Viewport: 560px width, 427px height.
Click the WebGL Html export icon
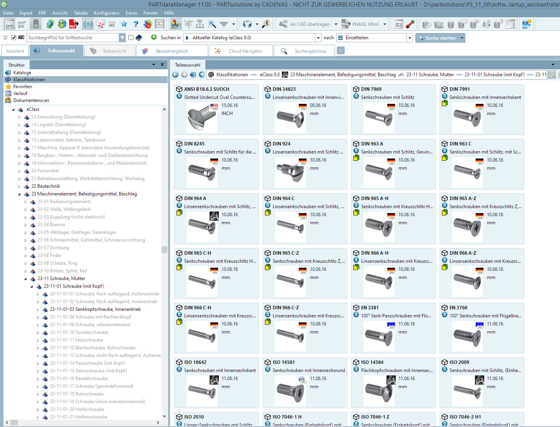[x=346, y=24]
